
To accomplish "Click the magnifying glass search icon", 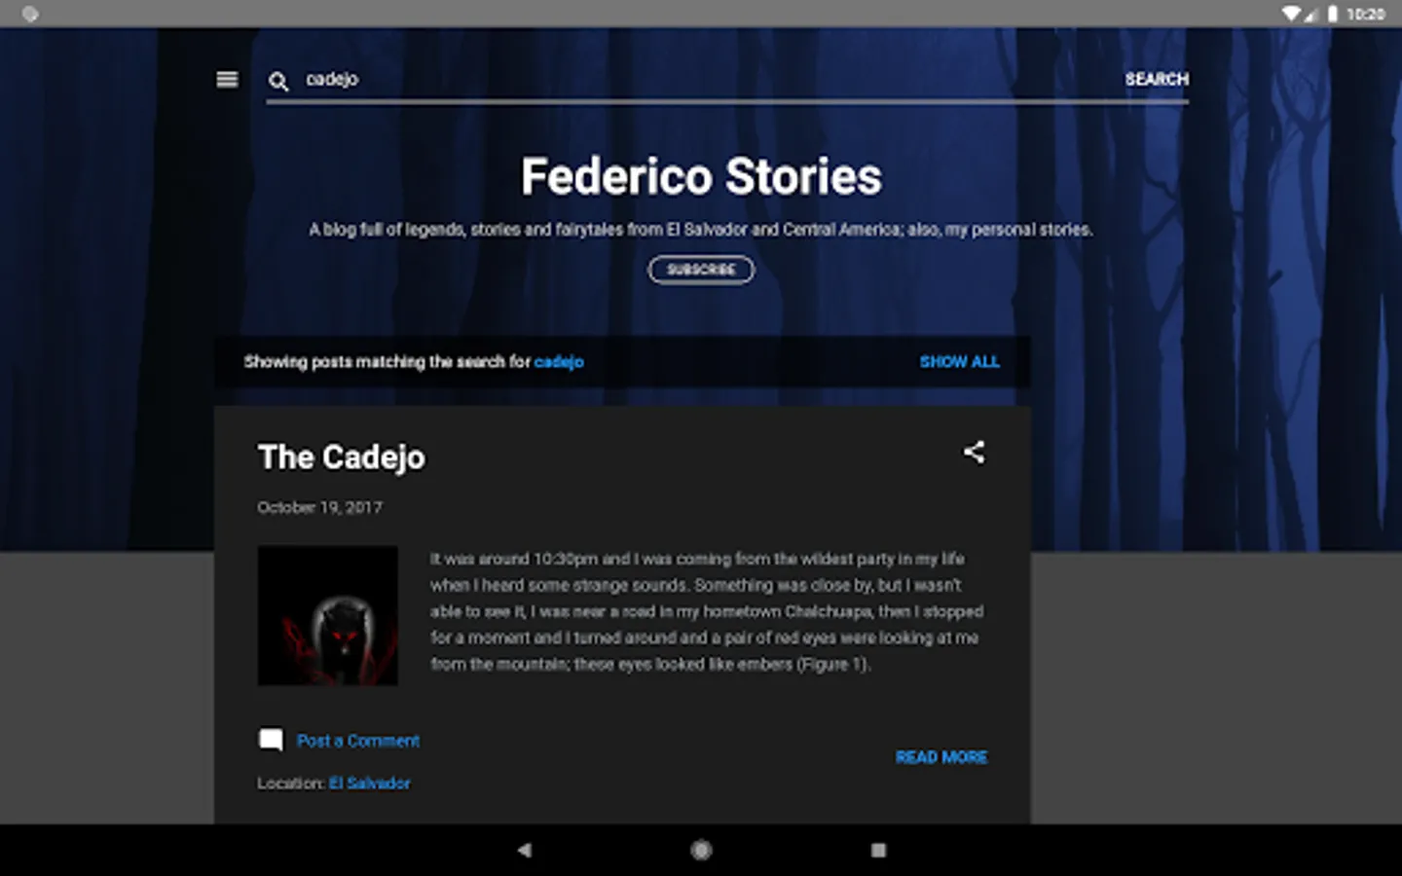I will 278,81.
